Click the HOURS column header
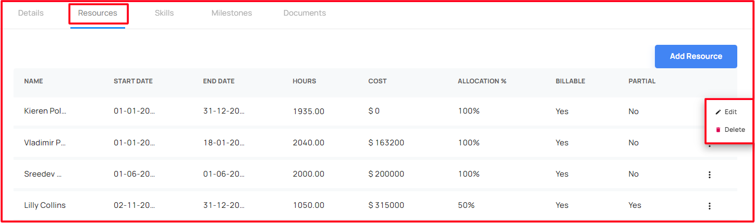755x223 pixels. click(305, 81)
